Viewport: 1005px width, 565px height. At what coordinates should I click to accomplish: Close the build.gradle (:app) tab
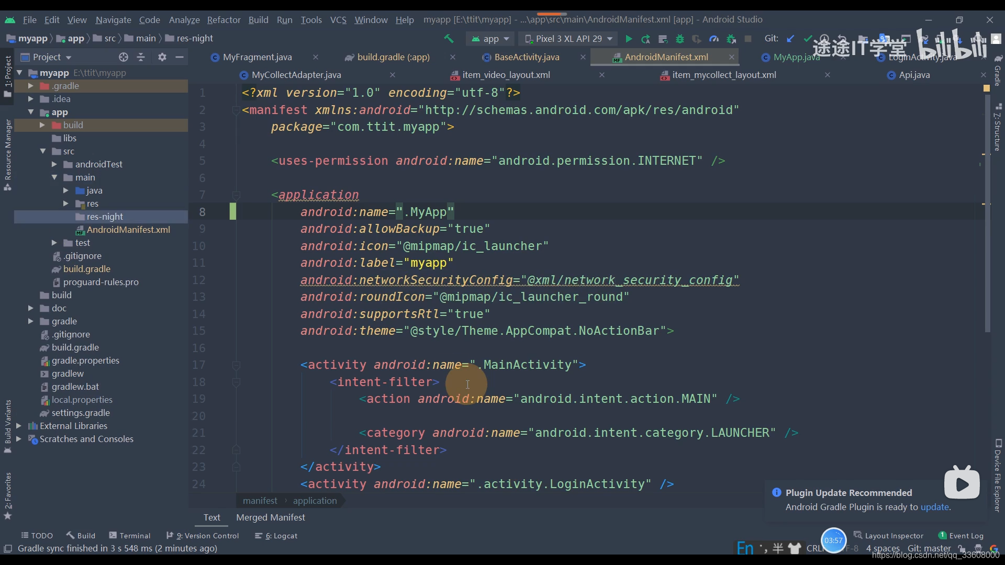click(x=453, y=57)
